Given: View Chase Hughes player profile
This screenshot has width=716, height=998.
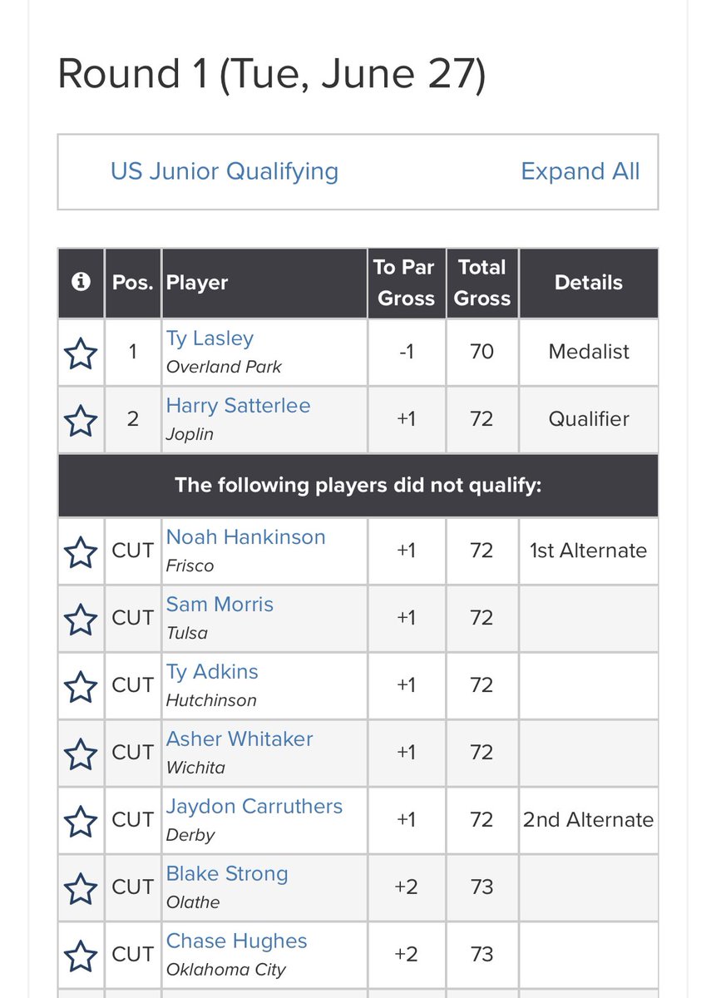Looking at the screenshot, I should click(236, 941).
